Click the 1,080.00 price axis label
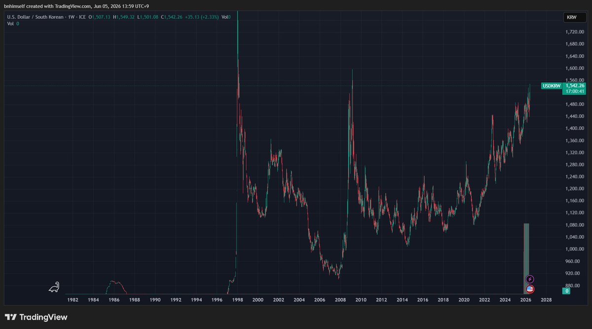Image resolution: width=592 pixels, height=329 pixels. point(574,225)
